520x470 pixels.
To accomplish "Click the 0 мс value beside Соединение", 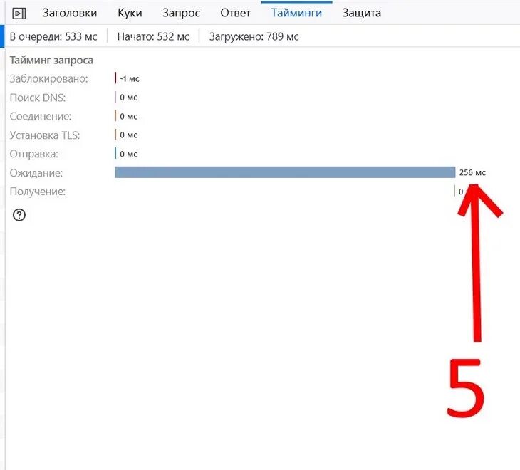I will pos(129,116).
